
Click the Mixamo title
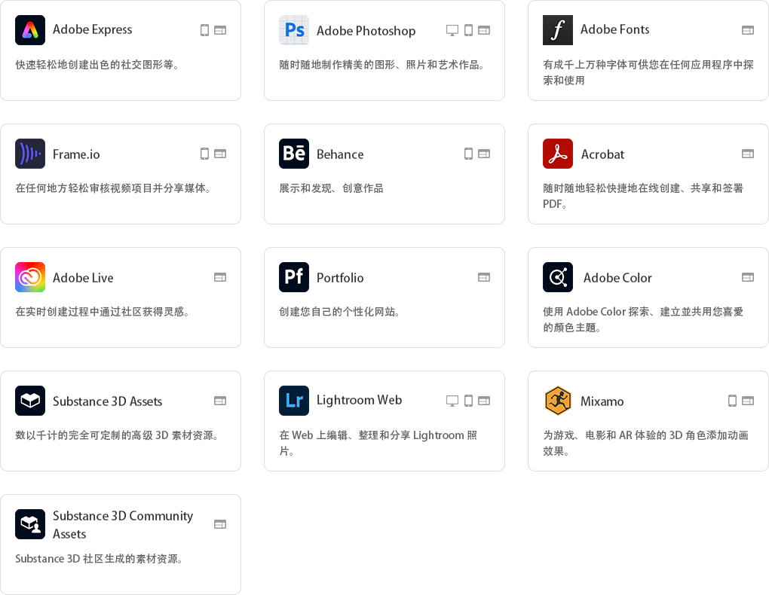pyautogui.click(x=602, y=401)
